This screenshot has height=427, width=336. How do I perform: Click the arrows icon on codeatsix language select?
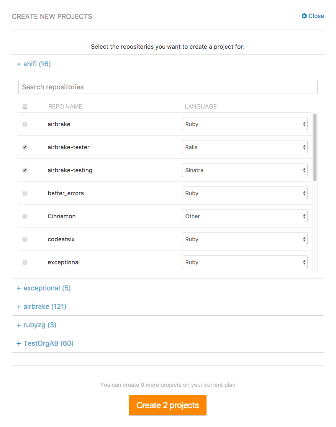pos(304,239)
